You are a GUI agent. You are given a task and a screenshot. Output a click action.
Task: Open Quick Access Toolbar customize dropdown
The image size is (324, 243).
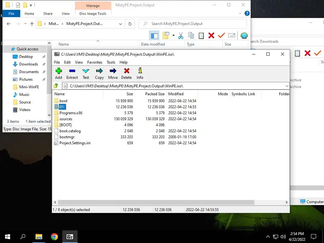[31, 5]
